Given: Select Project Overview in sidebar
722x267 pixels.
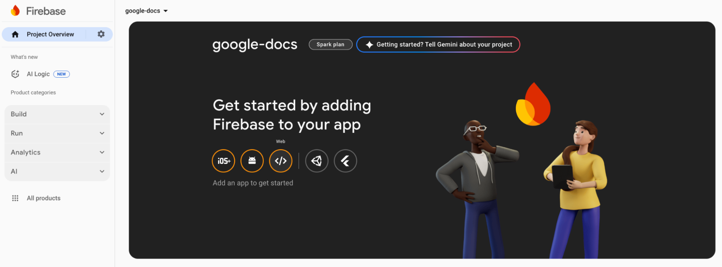Looking at the screenshot, I should point(50,34).
